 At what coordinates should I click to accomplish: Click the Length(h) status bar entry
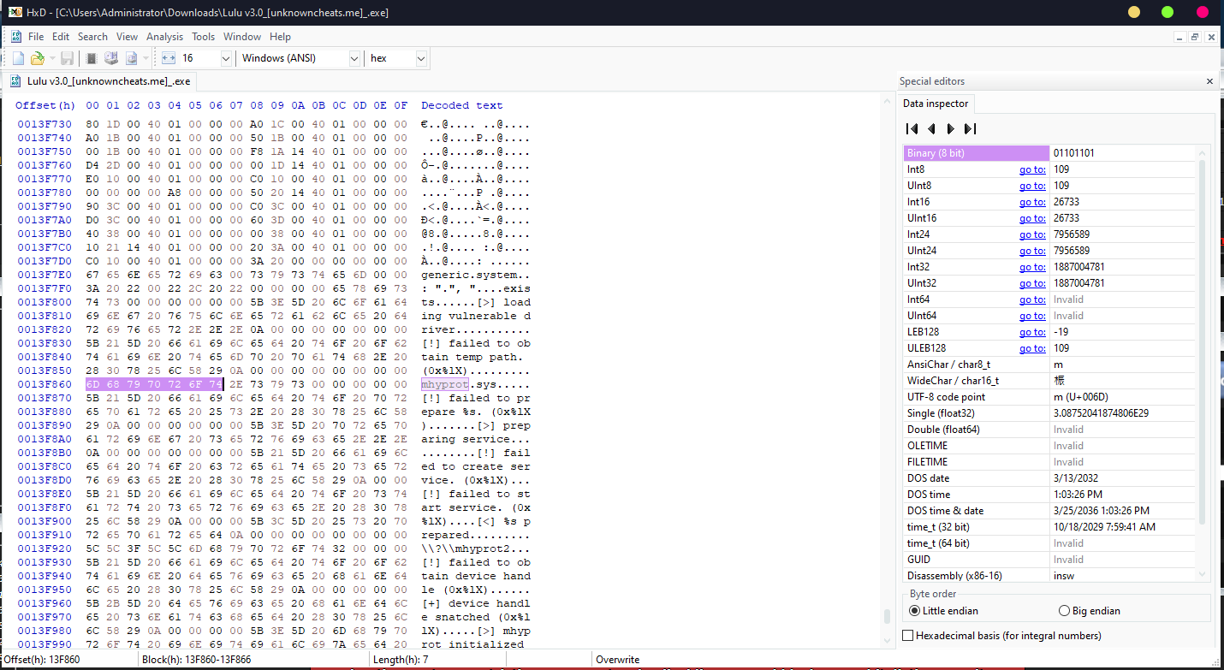(402, 660)
